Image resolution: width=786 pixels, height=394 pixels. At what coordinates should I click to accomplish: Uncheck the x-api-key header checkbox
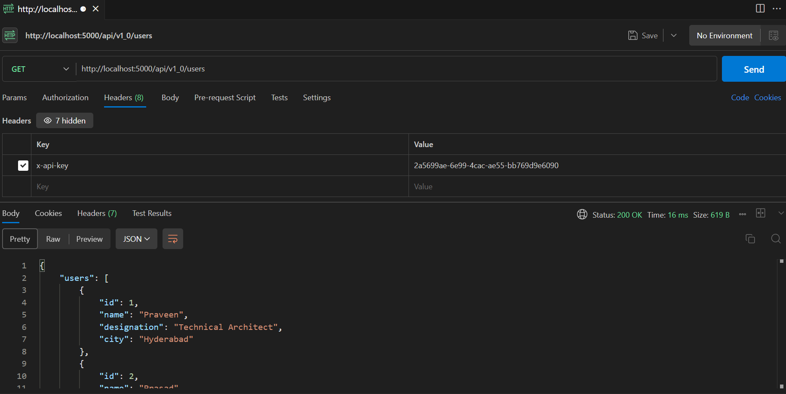pos(23,166)
